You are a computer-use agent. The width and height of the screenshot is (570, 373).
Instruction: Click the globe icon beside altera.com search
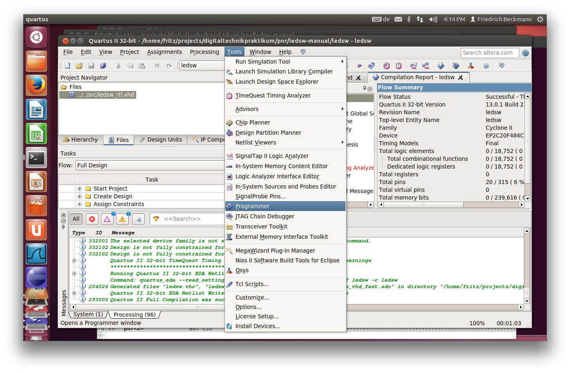525,53
